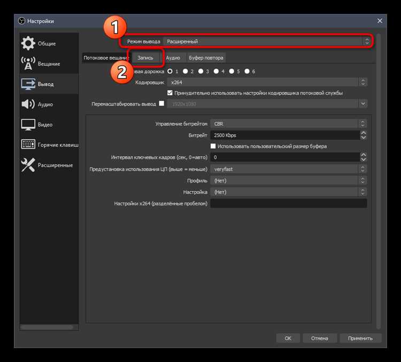Click the OBS logo in title bar
Image resolution: width=401 pixels, height=362 pixels.
pyautogui.click(x=21, y=21)
